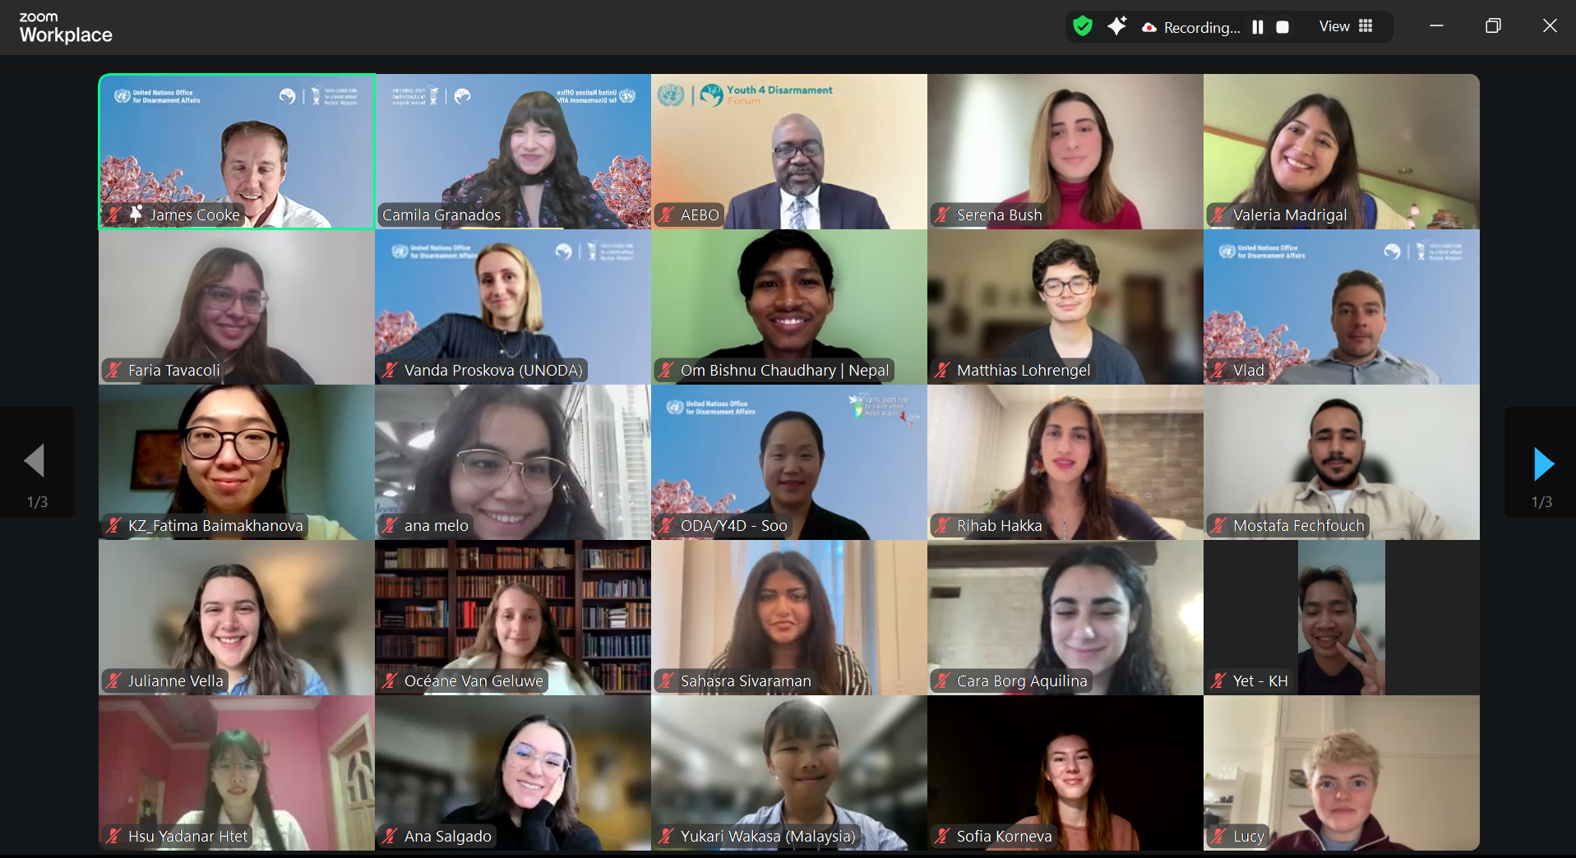Select the AEBO participant video tile

[x=789, y=151]
